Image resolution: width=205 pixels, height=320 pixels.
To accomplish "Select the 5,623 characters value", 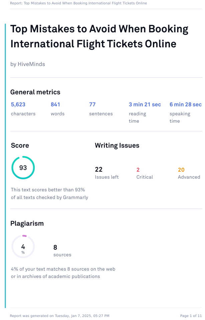I will (x=18, y=104).
